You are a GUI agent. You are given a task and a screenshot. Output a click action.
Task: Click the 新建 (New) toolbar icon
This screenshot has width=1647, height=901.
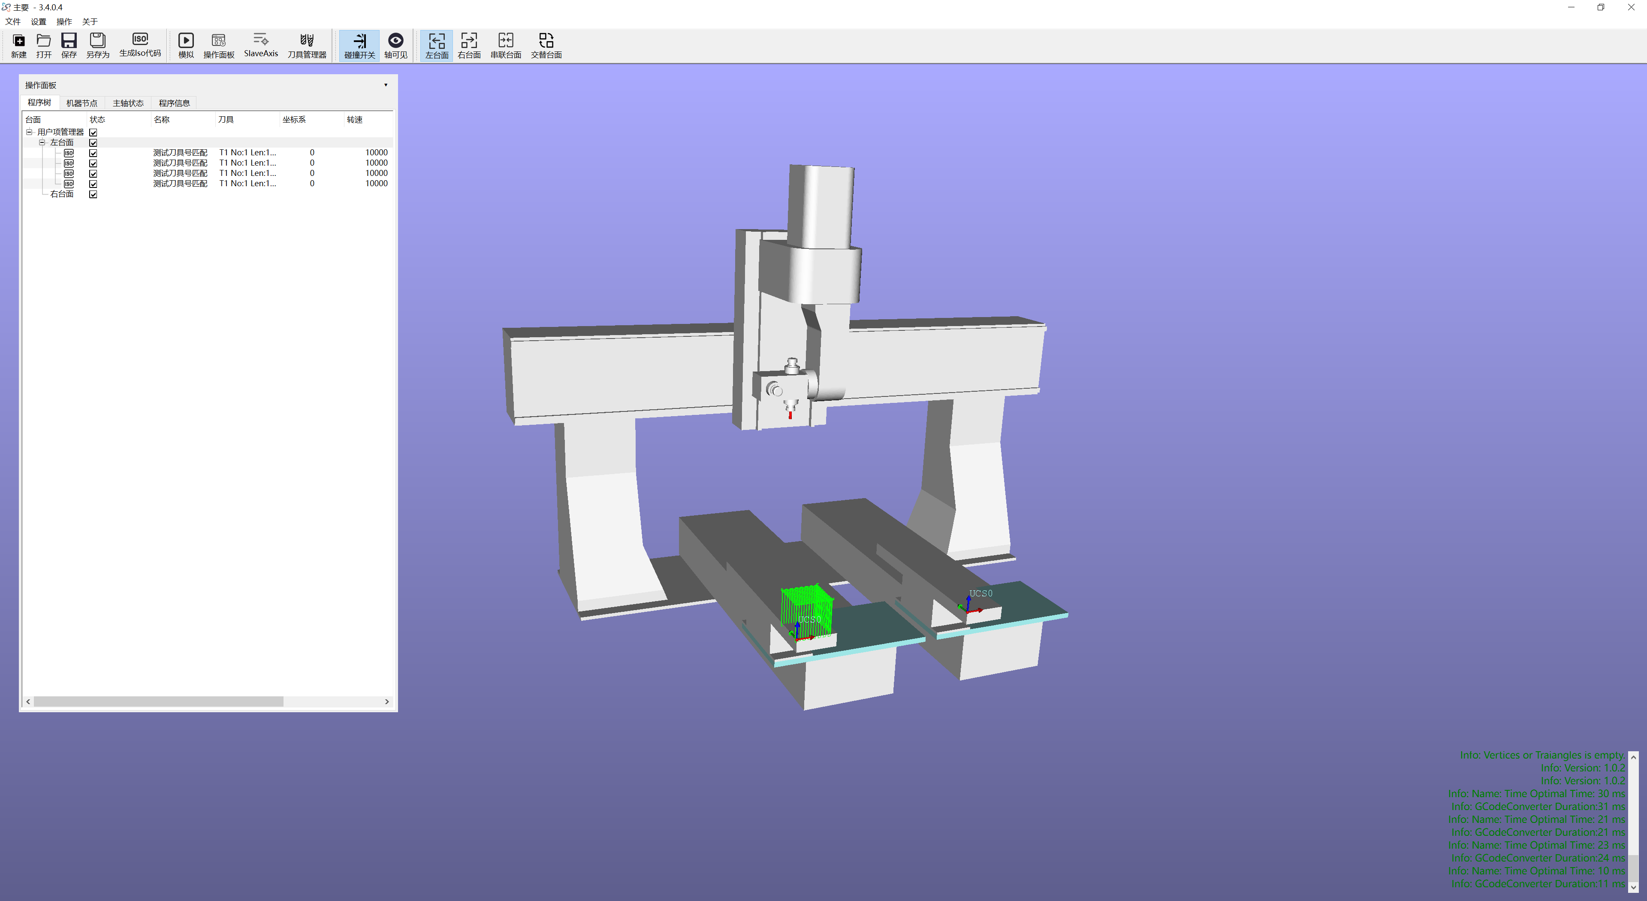click(18, 45)
